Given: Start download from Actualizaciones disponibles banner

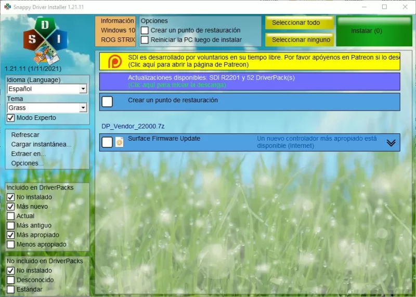Looking at the screenshot, I should tap(250, 82).
